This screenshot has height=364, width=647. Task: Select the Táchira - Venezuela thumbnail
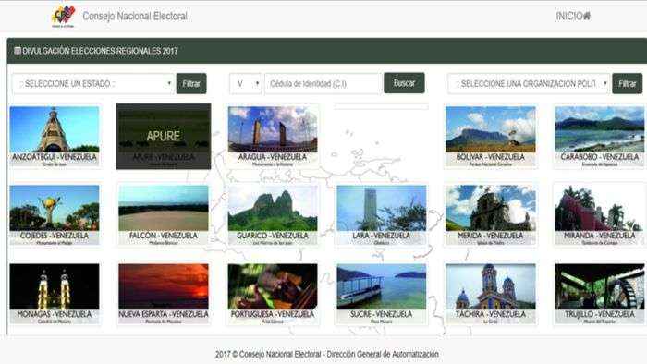(491, 294)
